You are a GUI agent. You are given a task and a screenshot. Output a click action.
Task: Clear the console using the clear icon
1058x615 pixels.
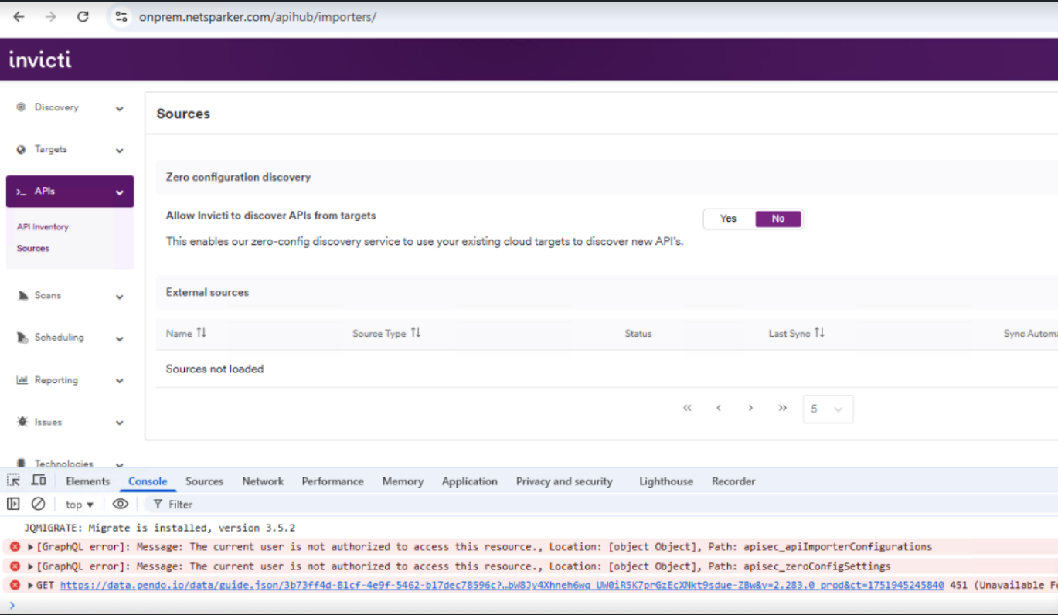[39, 504]
